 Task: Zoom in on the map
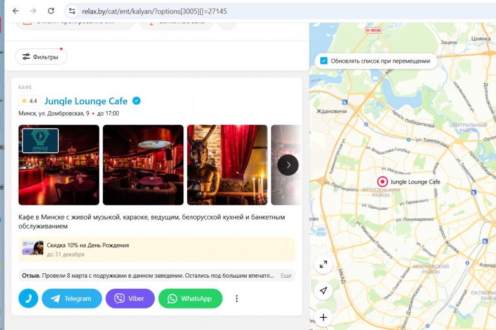(x=324, y=317)
